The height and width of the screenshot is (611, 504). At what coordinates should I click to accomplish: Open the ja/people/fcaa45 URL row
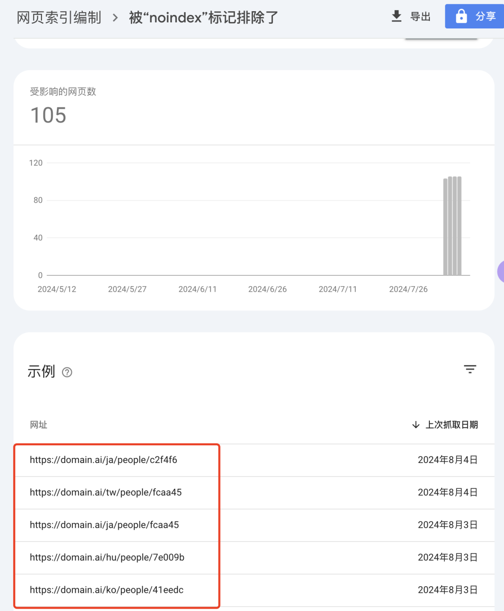click(x=104, y=525)
